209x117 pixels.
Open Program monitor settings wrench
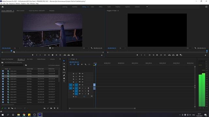coord(195,48)
